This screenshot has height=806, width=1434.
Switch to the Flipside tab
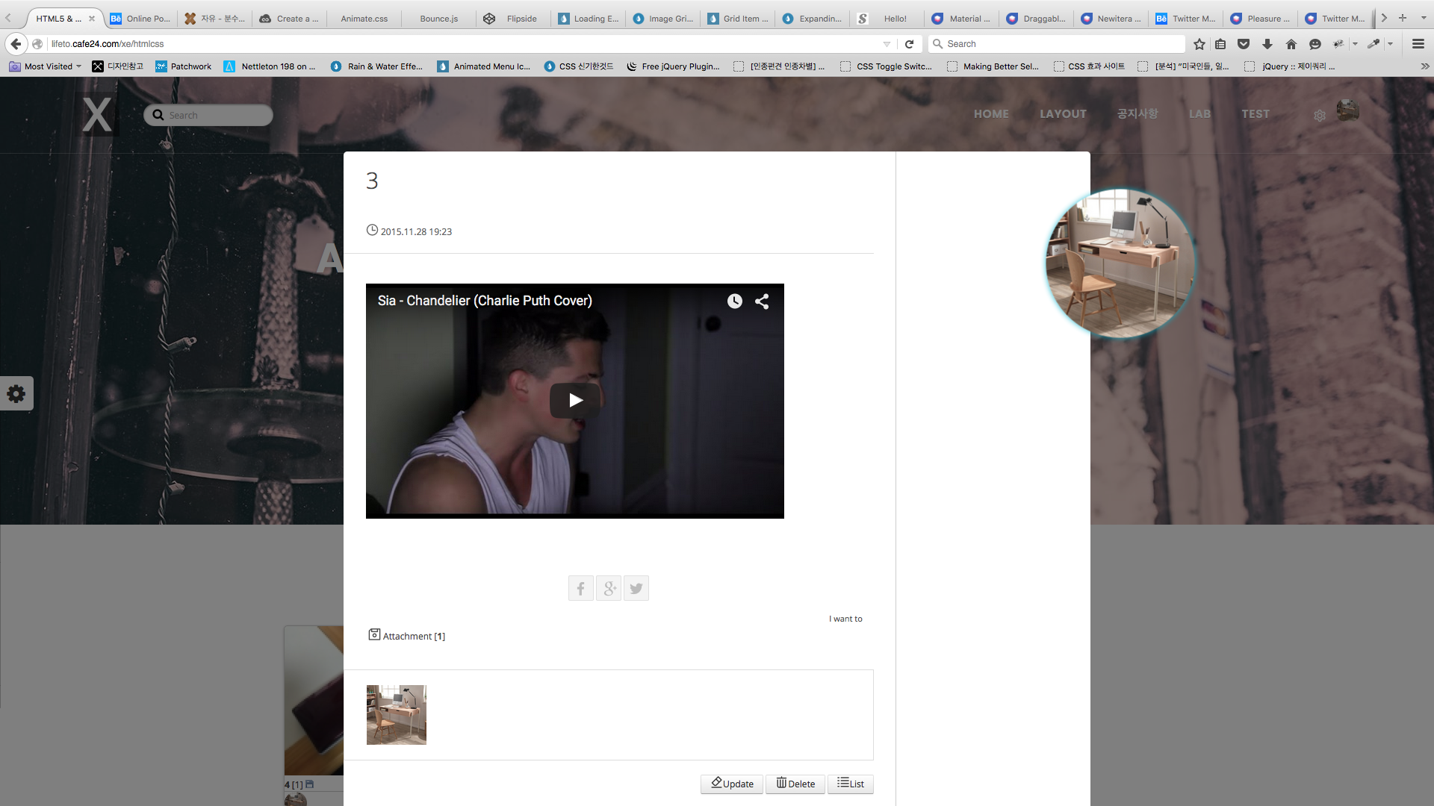513,19
